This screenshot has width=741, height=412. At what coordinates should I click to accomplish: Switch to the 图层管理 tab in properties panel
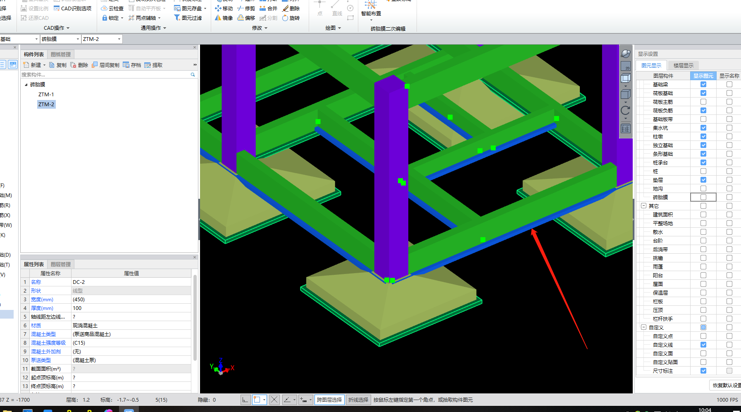pos(61,264)
